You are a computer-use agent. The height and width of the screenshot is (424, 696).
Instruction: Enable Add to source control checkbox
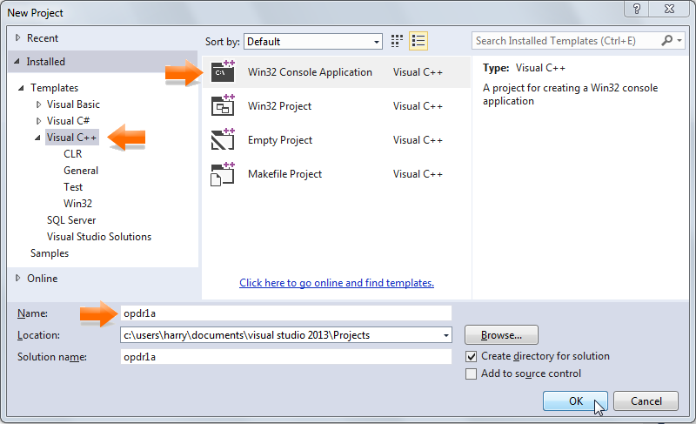pyautogui.click(x=472, y=374)
